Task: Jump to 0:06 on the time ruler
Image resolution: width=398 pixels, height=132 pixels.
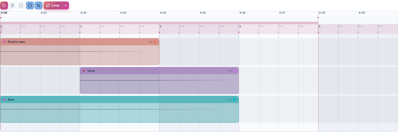Action: coord(242,13)
